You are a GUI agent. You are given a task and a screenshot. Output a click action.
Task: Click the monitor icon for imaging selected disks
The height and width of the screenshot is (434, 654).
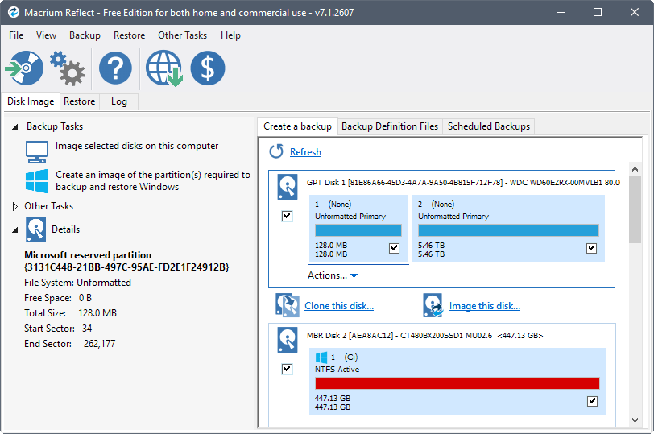[x=37, y=150]
